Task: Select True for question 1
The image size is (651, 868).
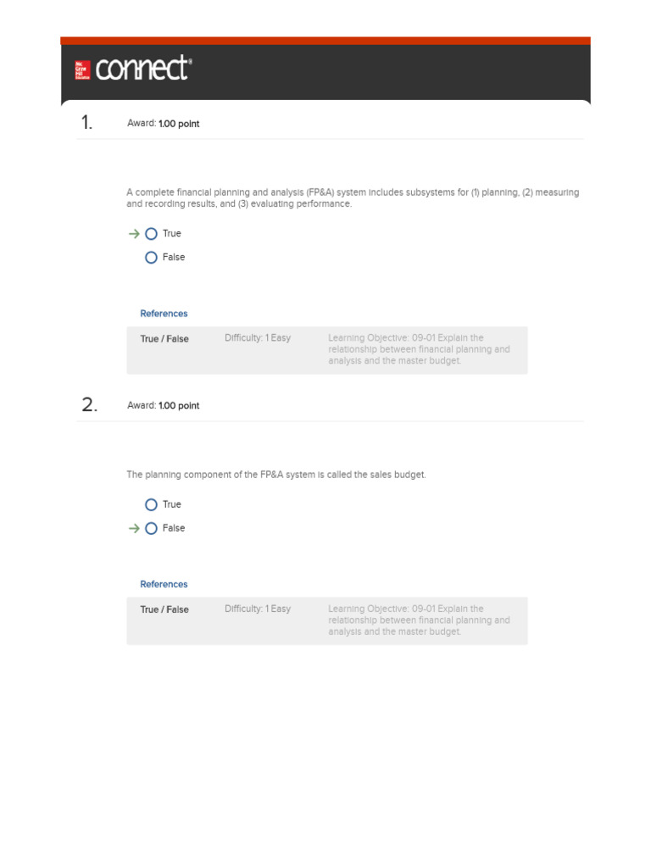Action: tap(151, 234)
